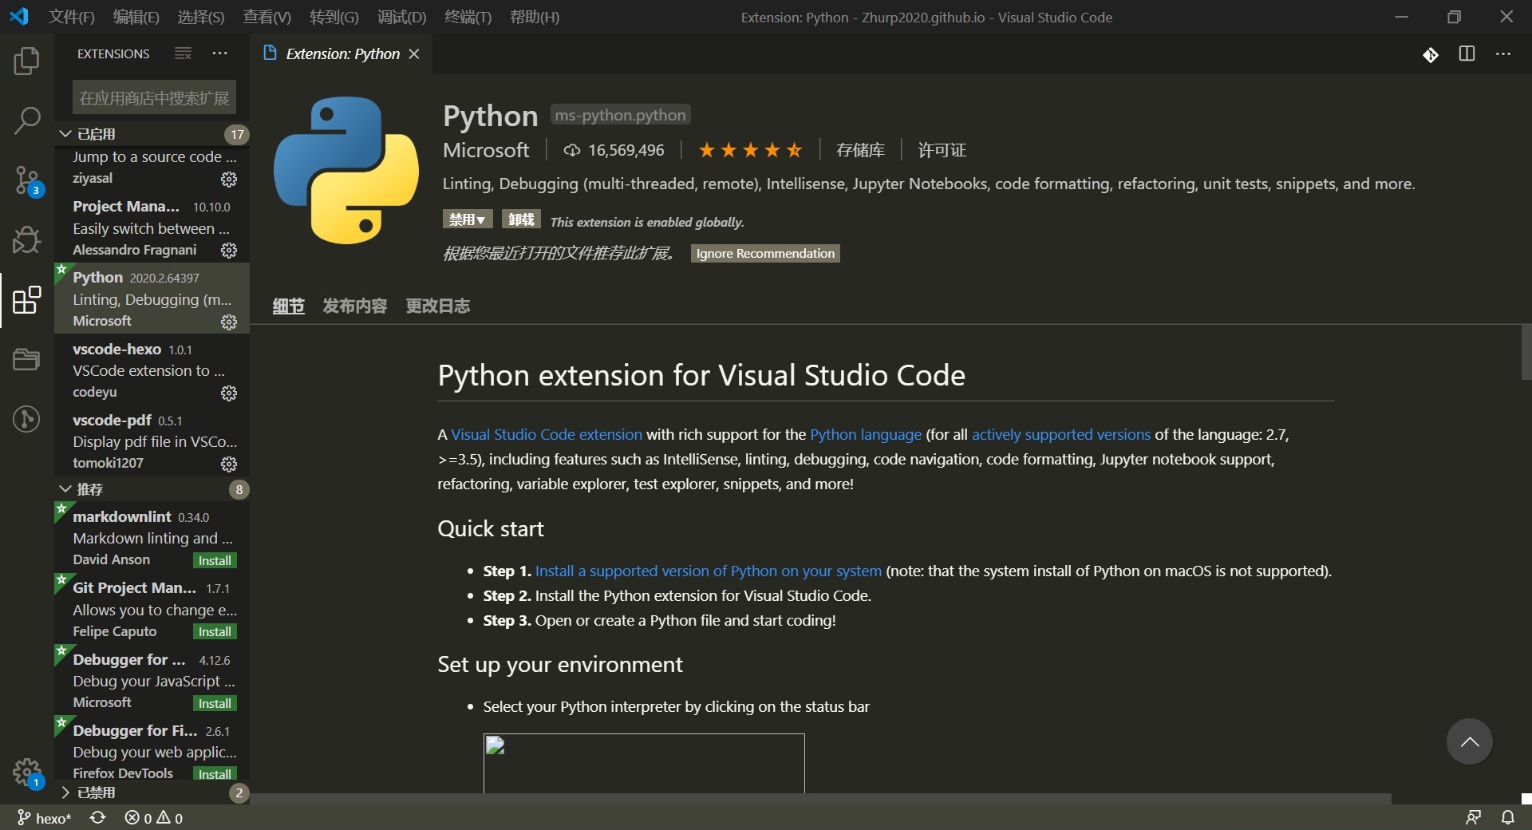1532x830 pixels.
Task: Expand the 已禁用 extensions section
Action: 152,792
